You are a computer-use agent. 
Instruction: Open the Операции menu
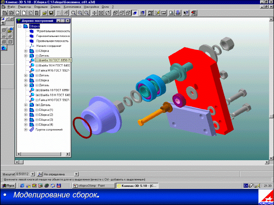tap(41, 7)
